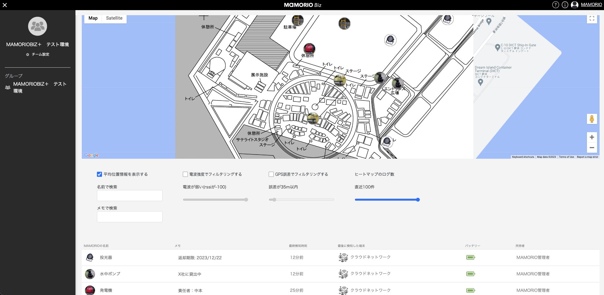This screenshot has width=604, height=295.
Task: Switch to the Satellite view tab
Action: click(x=114, y=18)
